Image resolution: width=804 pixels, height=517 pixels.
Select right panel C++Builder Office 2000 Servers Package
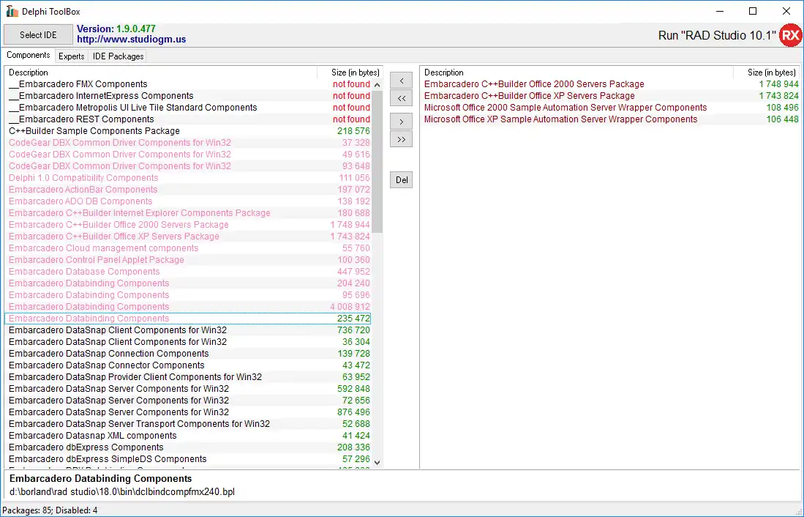[x=610, y=84]
